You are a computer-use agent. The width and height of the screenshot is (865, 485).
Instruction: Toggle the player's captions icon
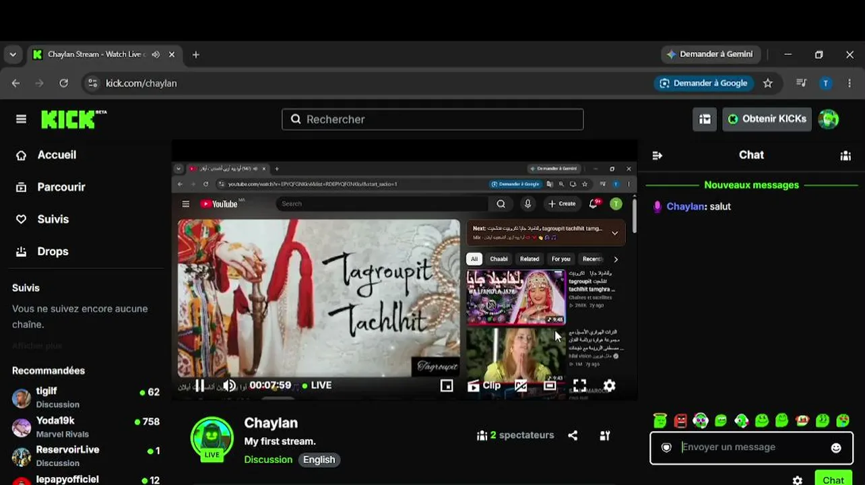521,385
